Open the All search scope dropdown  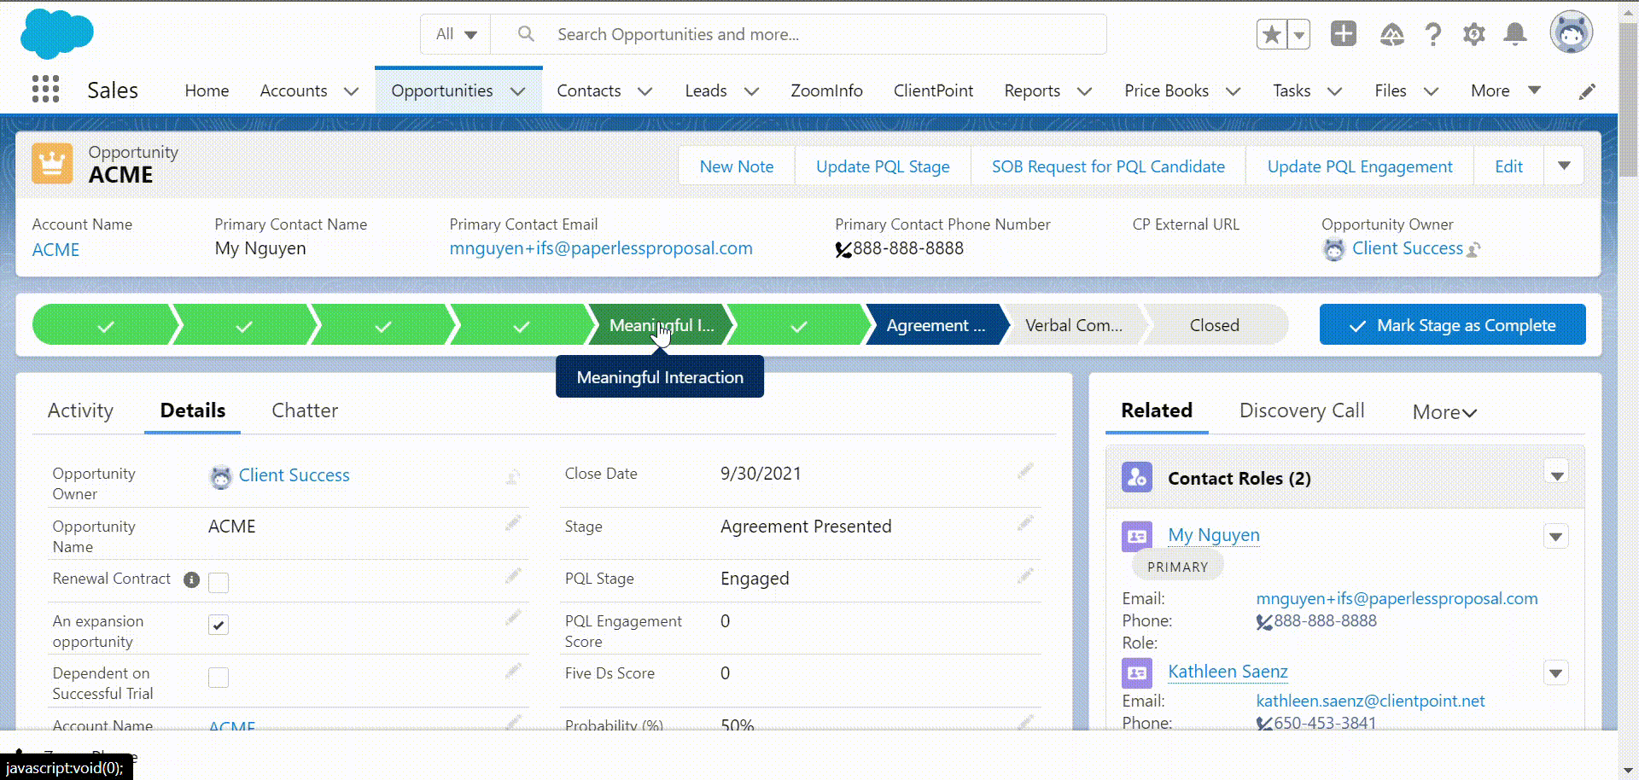[456, 34]
